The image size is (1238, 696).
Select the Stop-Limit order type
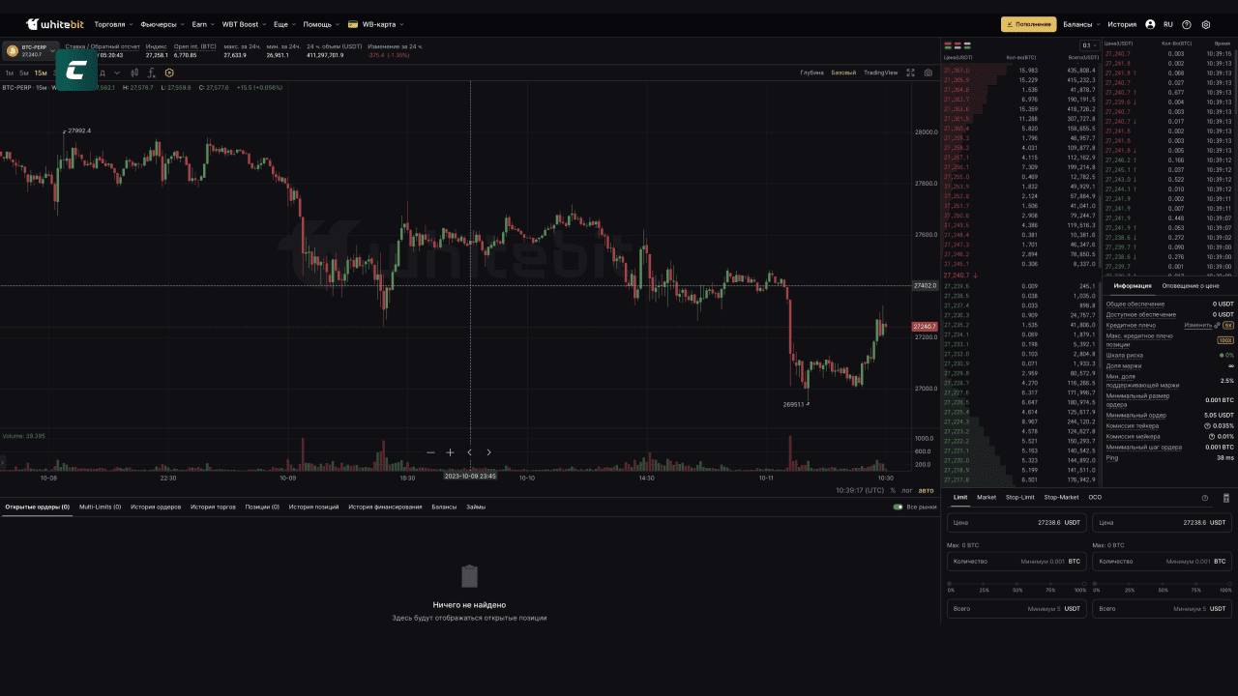coord(1019,497)
